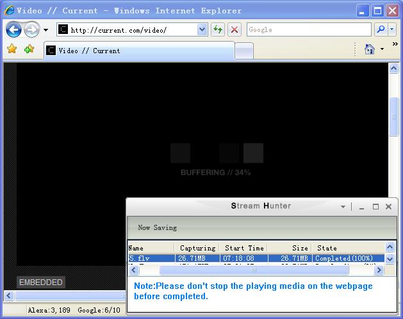Close the Internet Explorer window
This screenshot has width=403, height=319.
[x=393, y=11]
